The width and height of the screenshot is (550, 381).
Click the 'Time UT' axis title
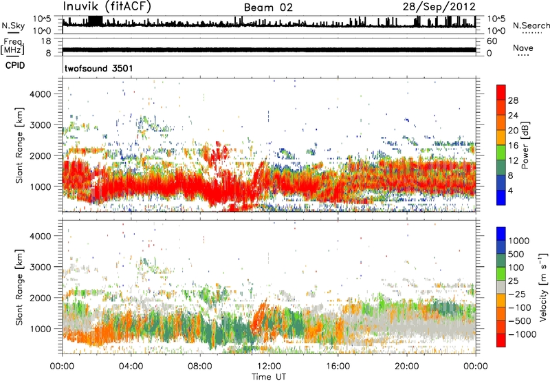pyautogui.click(x=269, y=377)
